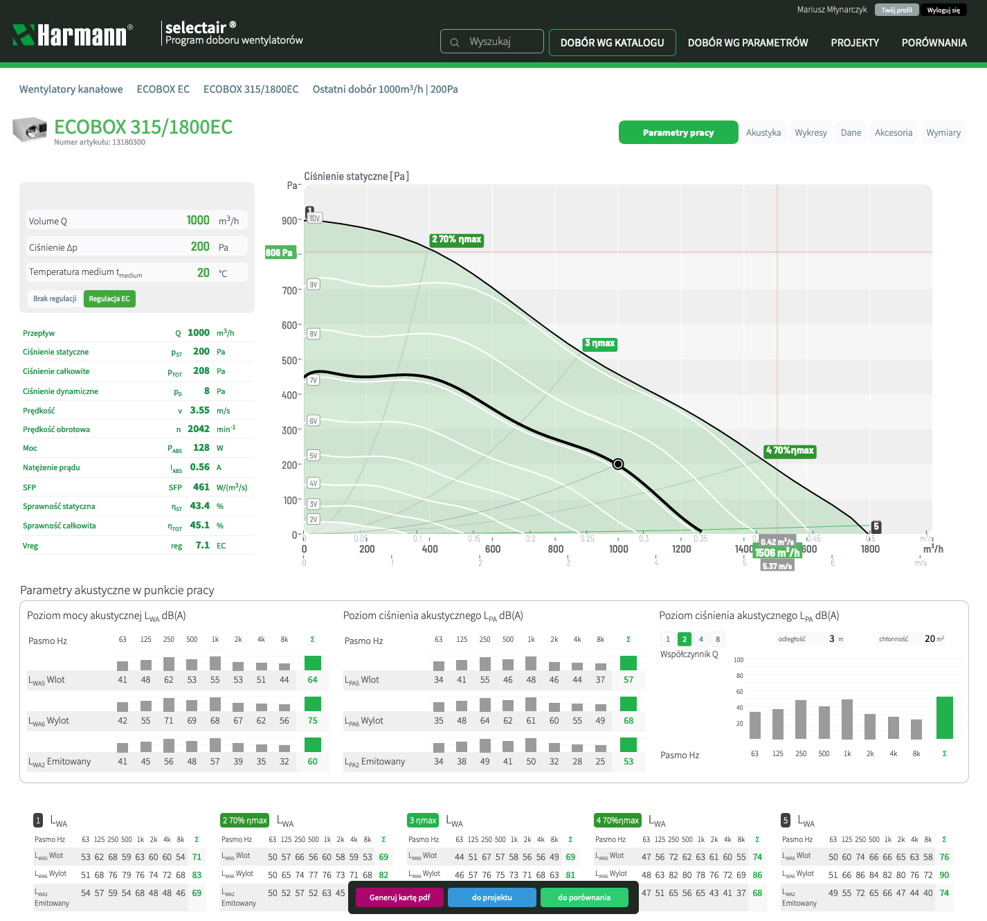Viewport: 987px width, 921px height.
Task: Click 'Wyloguj się' to log out
Action: [943, 10]
